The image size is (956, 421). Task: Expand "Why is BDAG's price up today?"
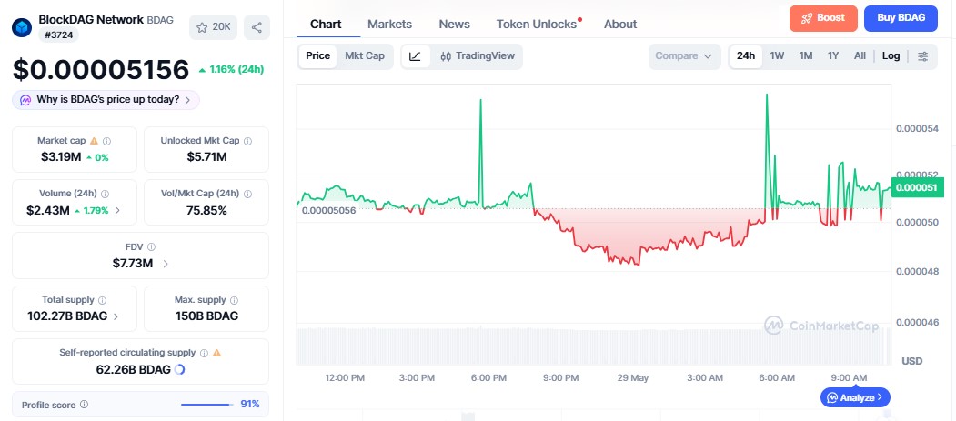pyautogui.click(x=106, y=100)
